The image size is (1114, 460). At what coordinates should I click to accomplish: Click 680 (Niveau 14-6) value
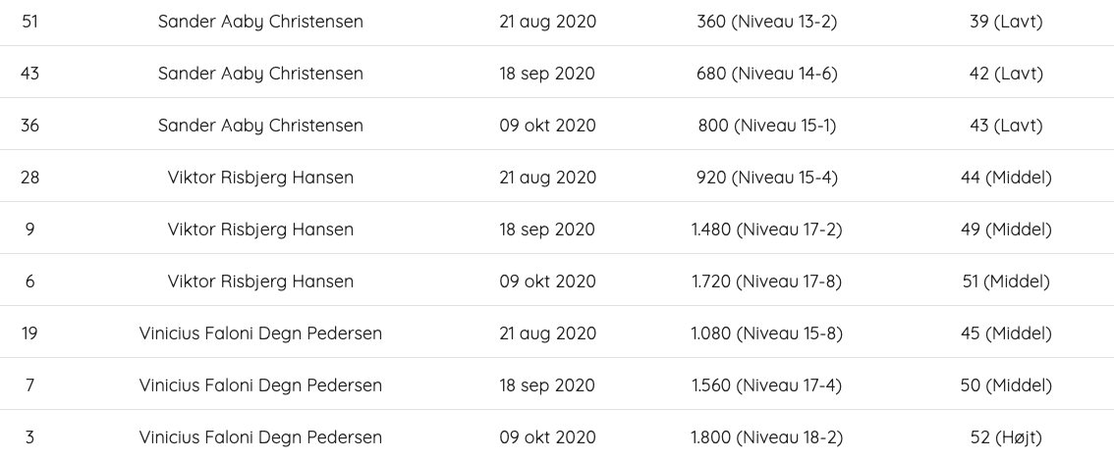click(x=766, y=74)
